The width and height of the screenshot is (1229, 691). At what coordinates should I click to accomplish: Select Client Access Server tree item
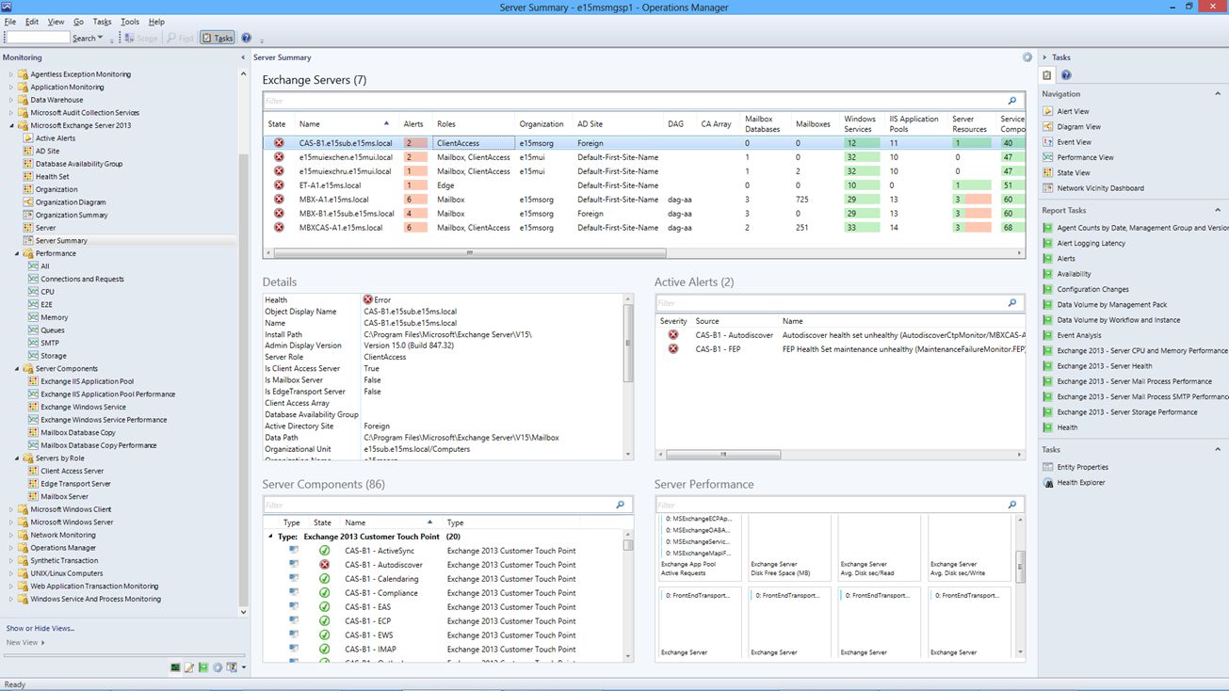[73, 471]
